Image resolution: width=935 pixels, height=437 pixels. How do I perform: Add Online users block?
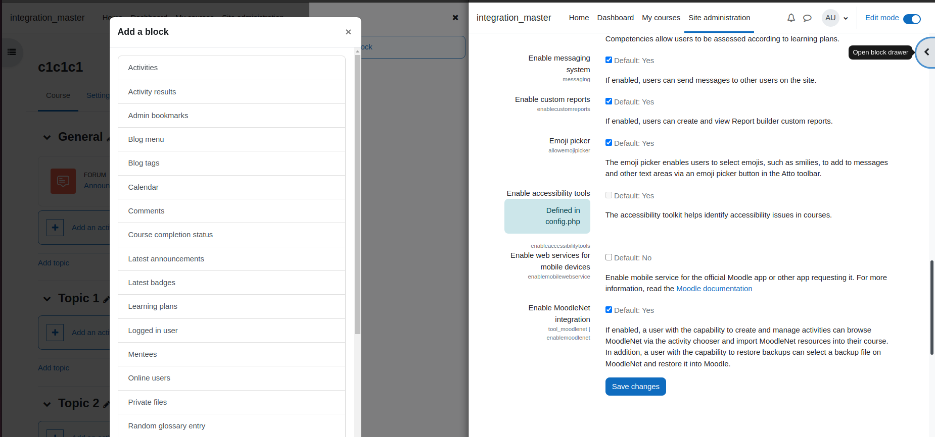[231, 378]
